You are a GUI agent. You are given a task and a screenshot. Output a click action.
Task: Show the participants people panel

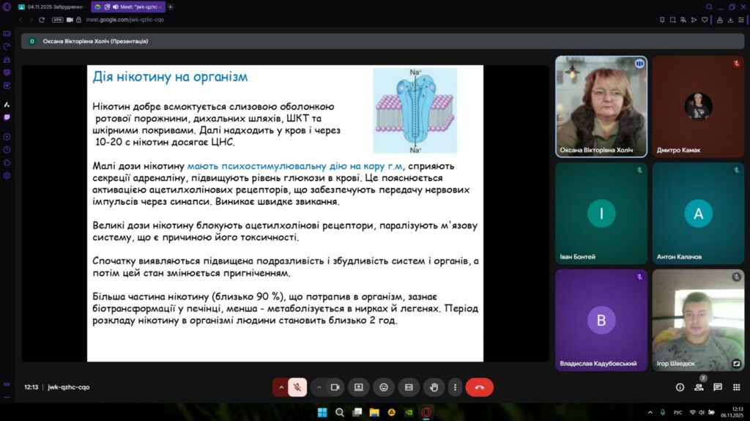coord(699,387)
